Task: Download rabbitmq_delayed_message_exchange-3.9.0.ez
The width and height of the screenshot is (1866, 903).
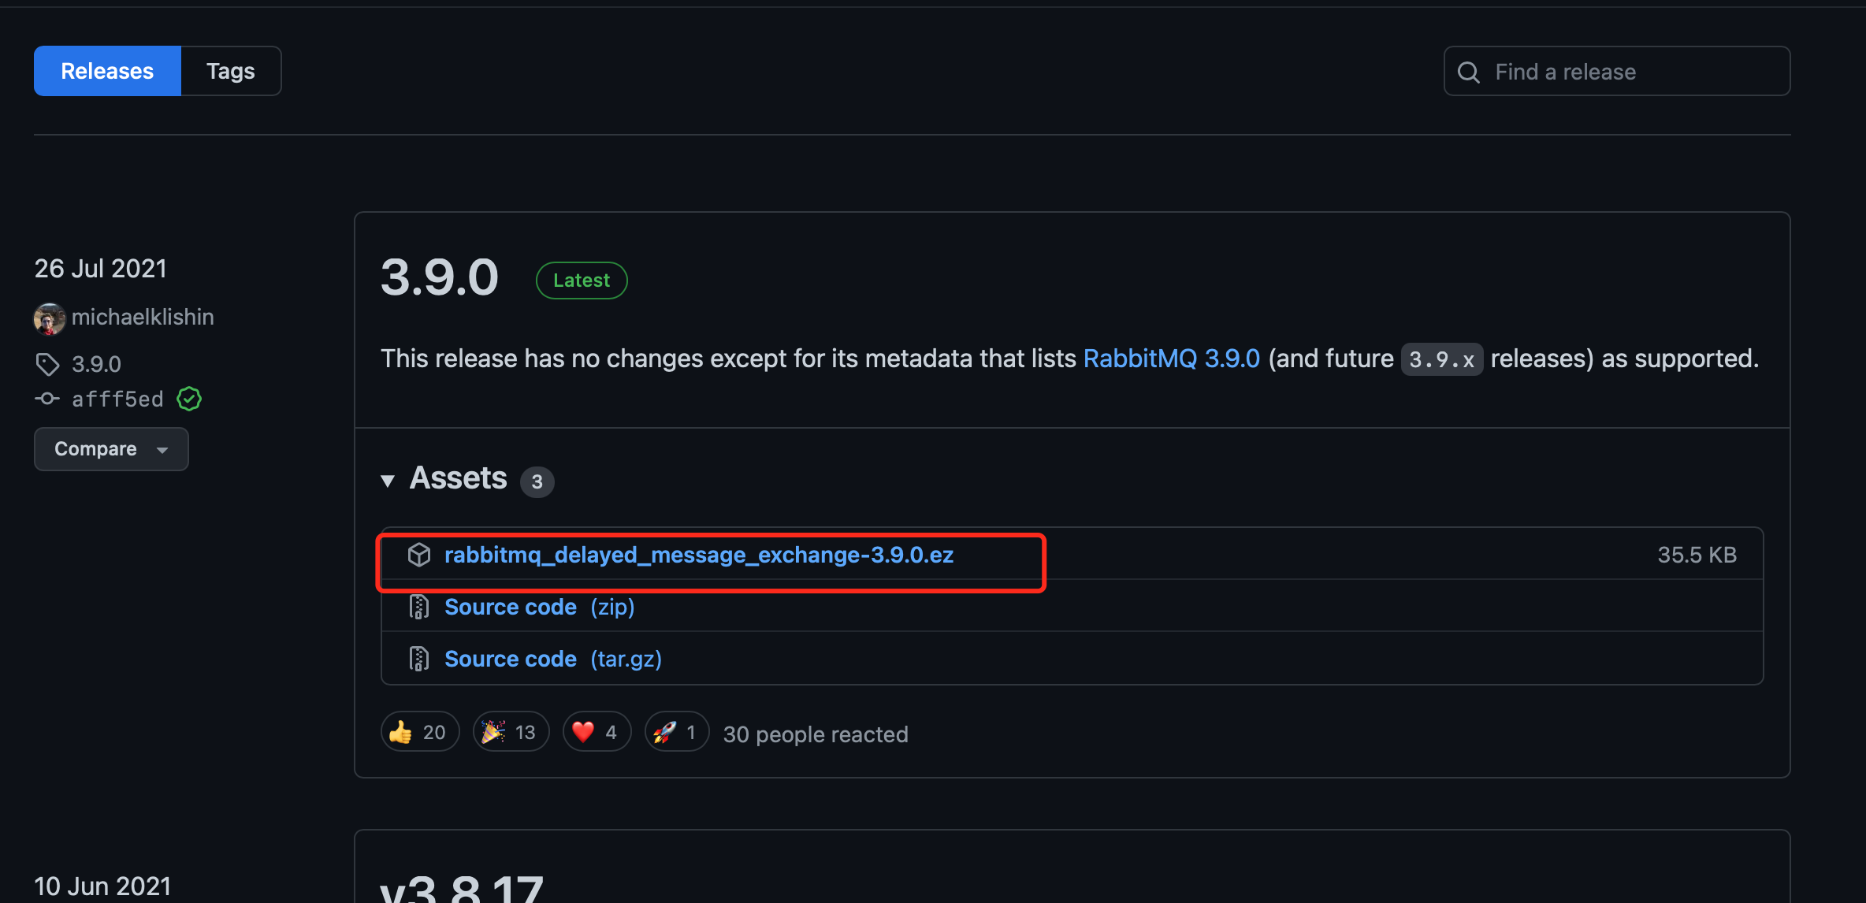Action: coord(699,555)
